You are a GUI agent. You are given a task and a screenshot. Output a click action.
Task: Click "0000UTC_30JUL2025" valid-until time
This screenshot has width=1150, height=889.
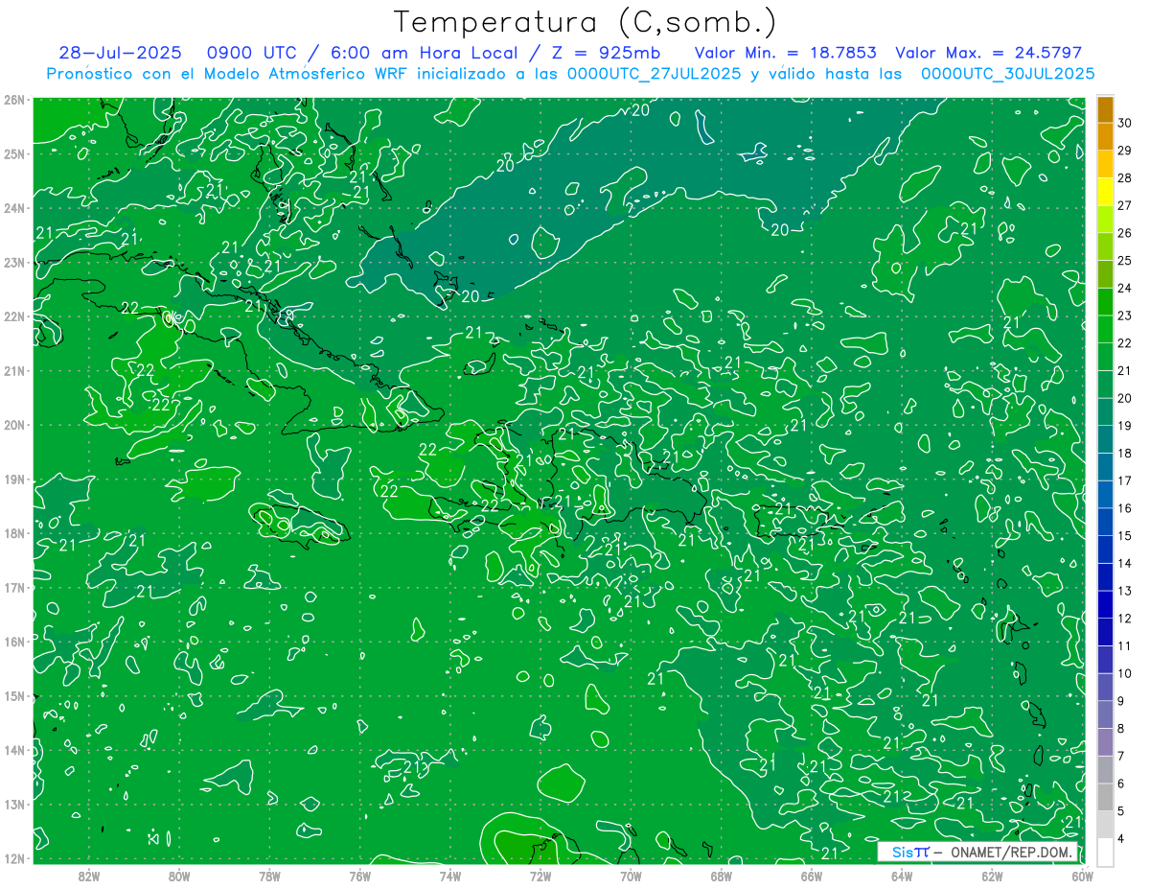pyautogui.click(x=1007, y=74)
